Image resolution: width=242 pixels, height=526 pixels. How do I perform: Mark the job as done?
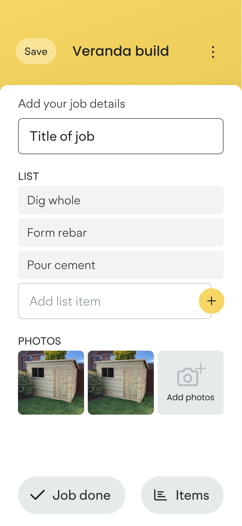click(71, 495)
